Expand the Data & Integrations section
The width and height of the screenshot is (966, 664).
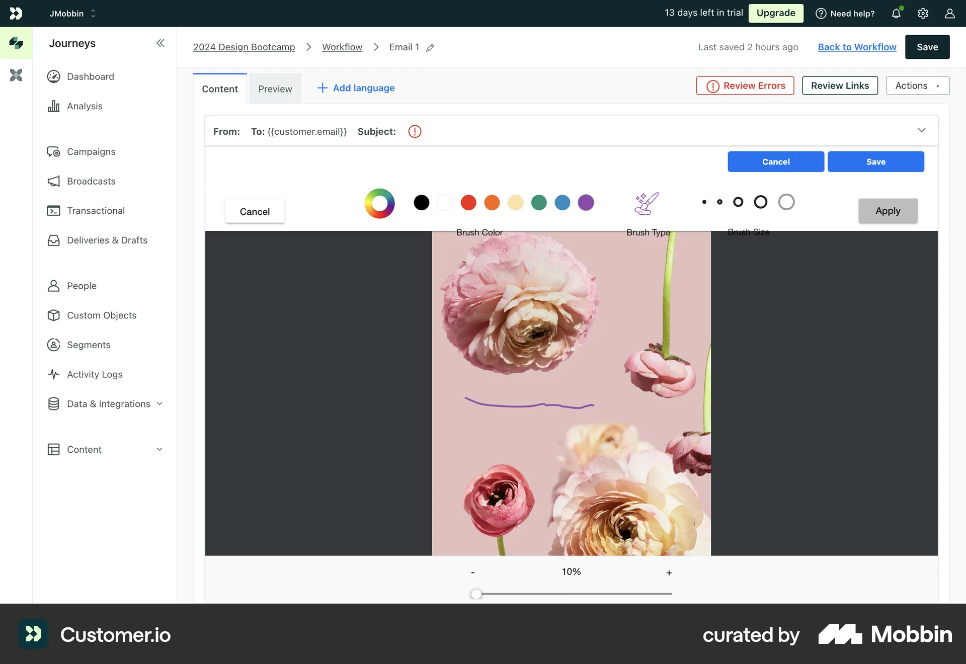point(159,403)
